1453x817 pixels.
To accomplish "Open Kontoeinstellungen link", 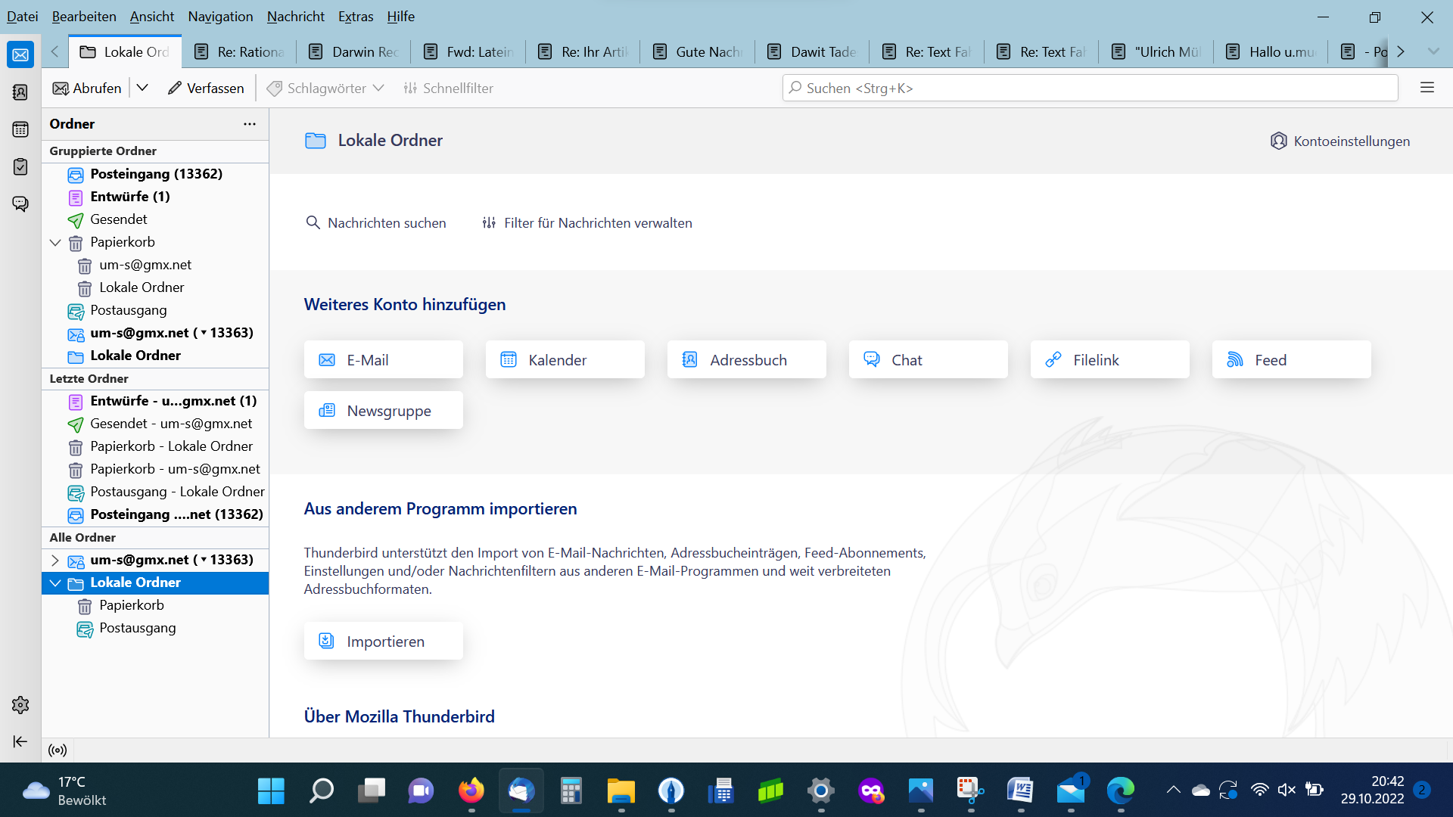I will pyautogui.click(x=1340, y=141).
